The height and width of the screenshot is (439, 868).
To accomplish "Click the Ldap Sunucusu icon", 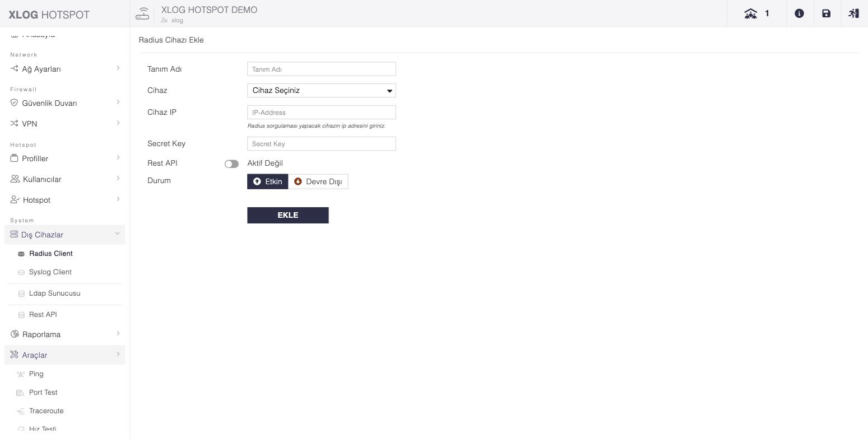I will [21, 293].
